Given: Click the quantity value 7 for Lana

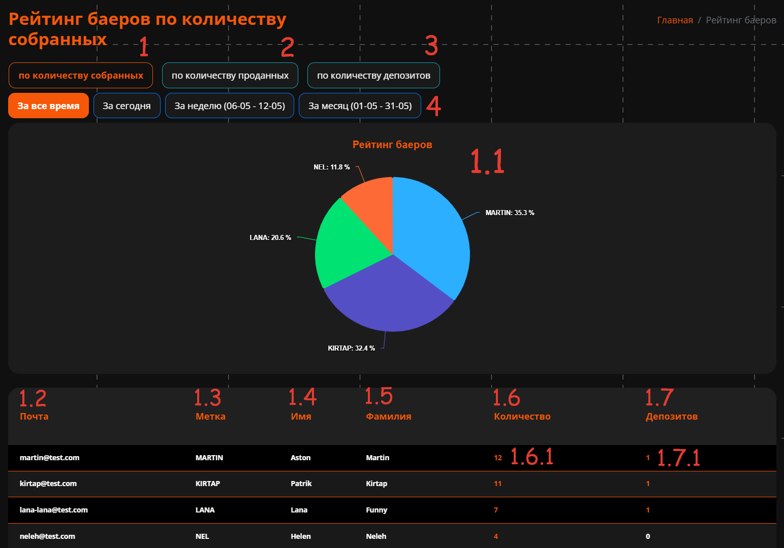Looking at the screenshot, I should (x=496, y=510).
